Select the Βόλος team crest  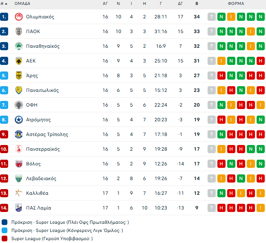point(18,164)
